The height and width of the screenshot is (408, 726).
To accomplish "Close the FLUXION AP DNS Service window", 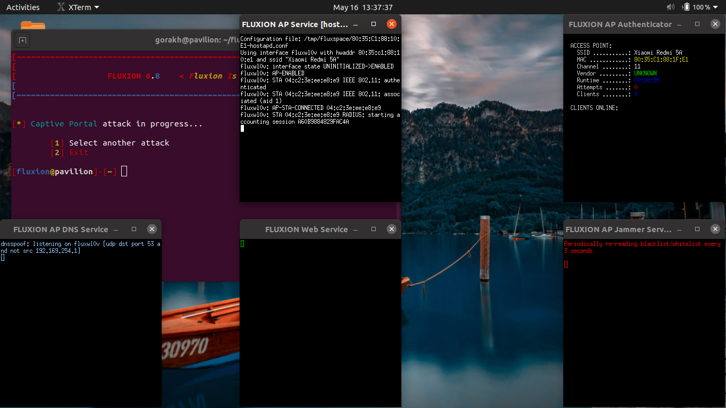I will click(152, 229).
